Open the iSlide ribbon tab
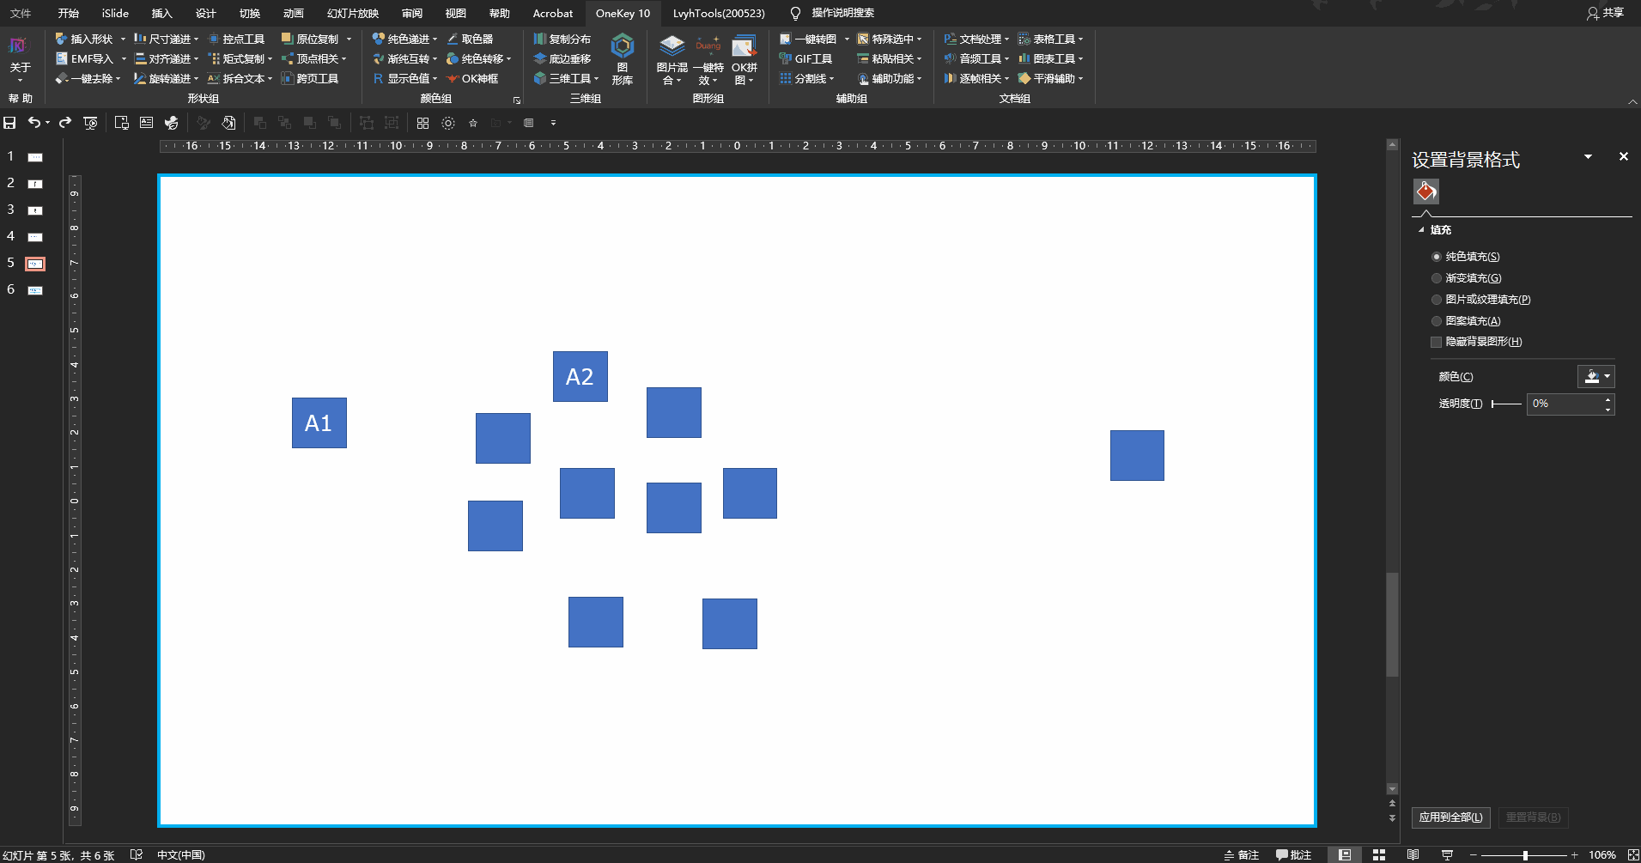Screen dimensions: 1641x863 pyautogui.click(x=115, y=13)
